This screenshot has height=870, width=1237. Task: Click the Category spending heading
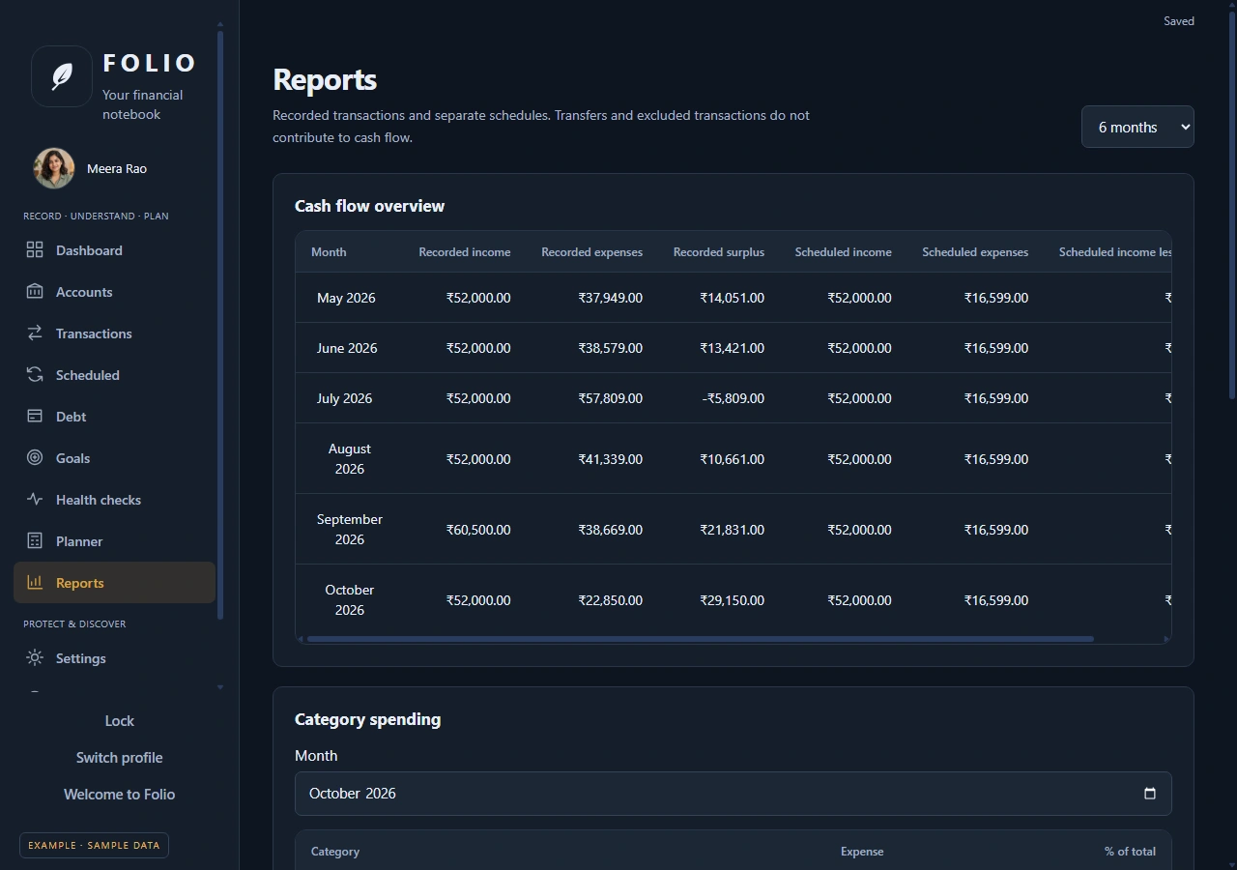point(368,719)
